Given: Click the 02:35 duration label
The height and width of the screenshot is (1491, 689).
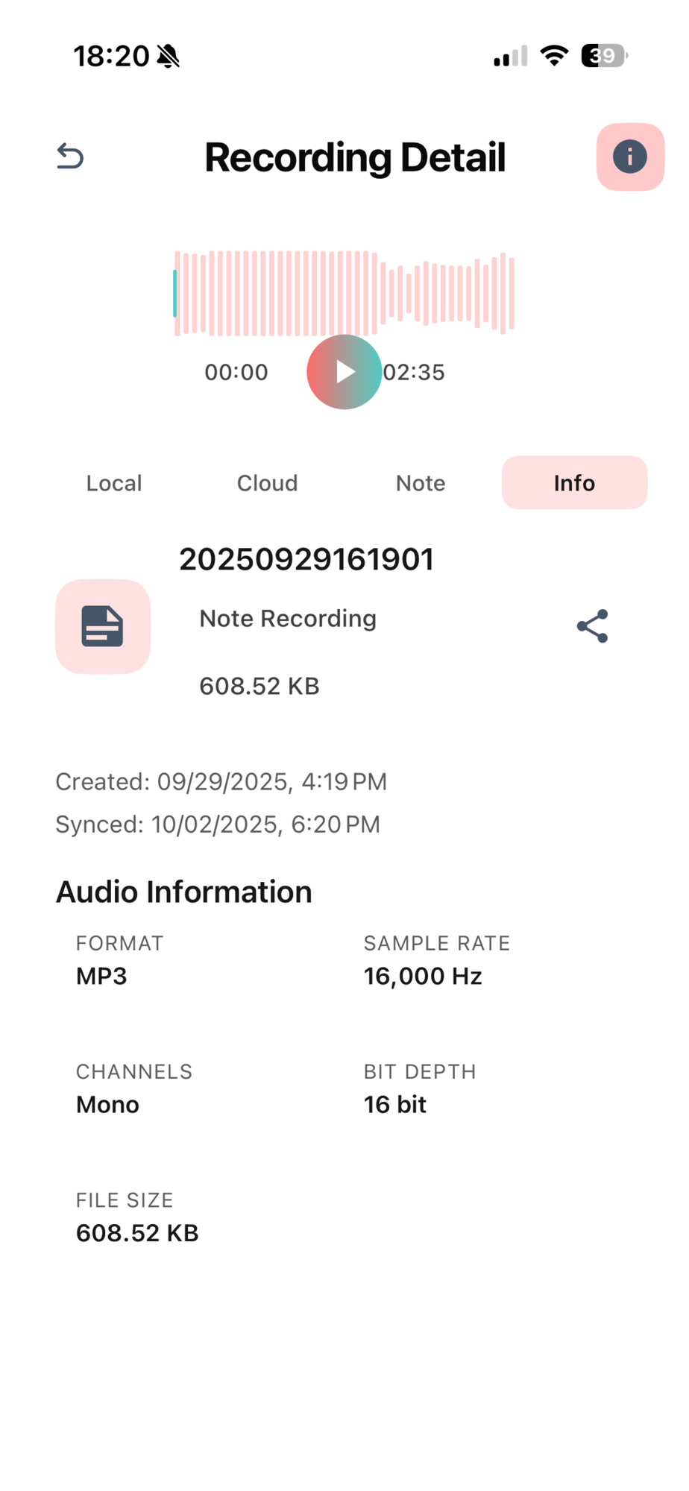Looking at the screenshot, I should coord(414,372).
